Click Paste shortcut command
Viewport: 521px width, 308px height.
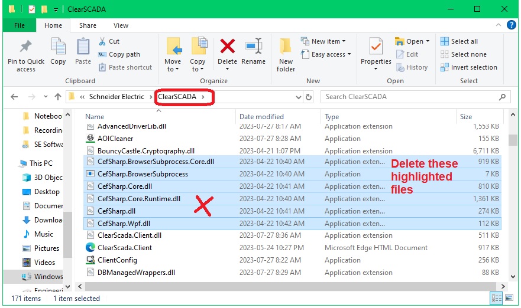[125, 67]
